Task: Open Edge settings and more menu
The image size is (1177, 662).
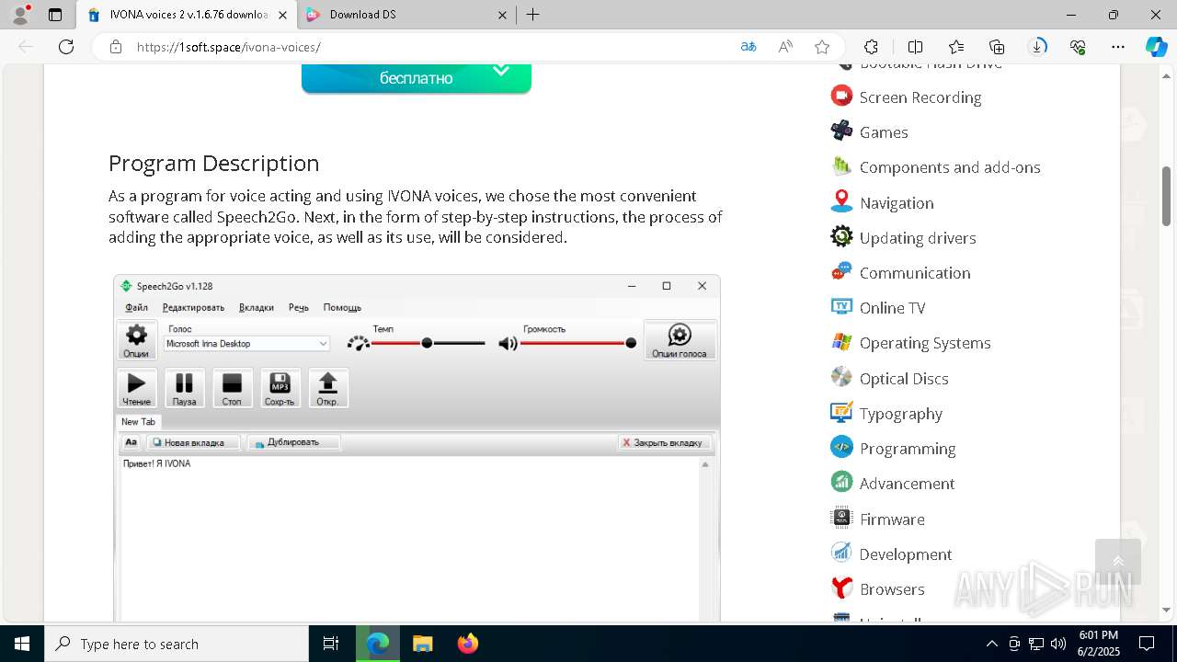Action: tap(1118, 47)
